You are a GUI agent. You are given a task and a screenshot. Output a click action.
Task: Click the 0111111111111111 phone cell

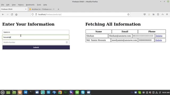coord(143,36)
